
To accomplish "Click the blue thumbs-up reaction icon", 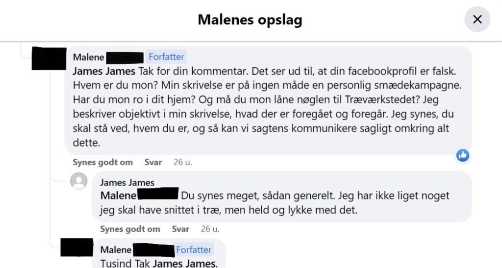I will (x=463, y=156).
